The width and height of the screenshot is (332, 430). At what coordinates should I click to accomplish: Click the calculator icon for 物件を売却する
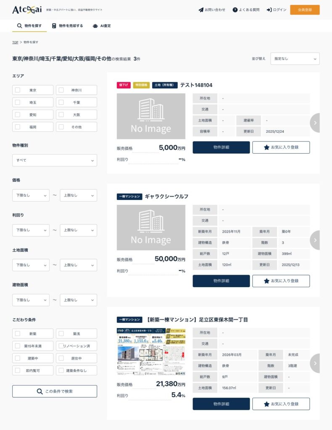[54, 26]
